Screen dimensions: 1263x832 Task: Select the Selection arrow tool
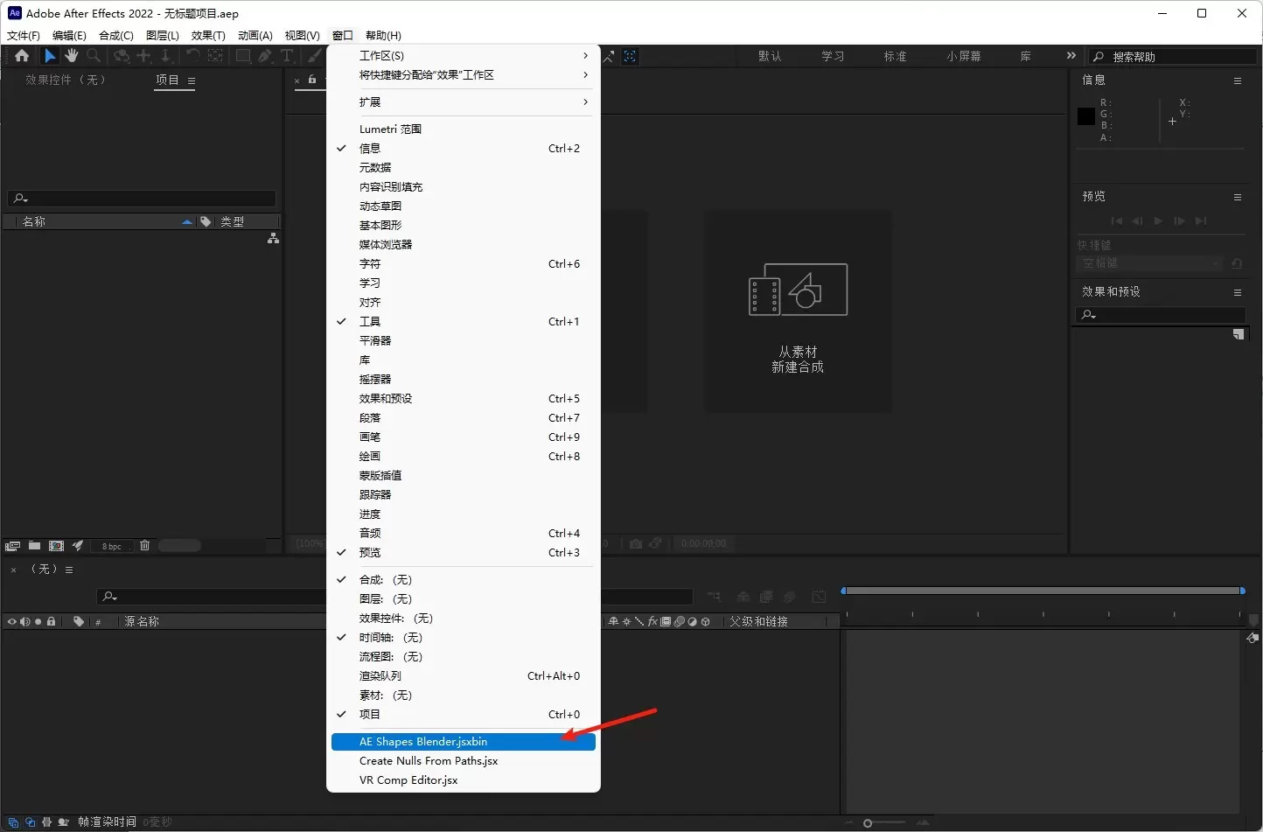coord(50,56)
